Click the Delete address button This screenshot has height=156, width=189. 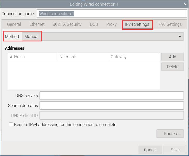click(172, 67)
